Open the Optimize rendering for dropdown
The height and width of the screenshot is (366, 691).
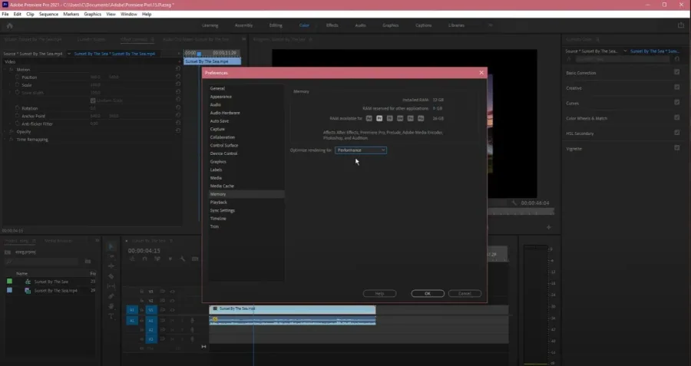(x=361, y=150)
